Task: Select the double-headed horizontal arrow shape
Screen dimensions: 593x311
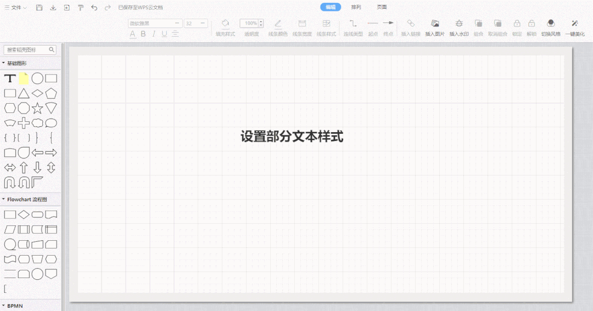Action: (x=10, y=167)
